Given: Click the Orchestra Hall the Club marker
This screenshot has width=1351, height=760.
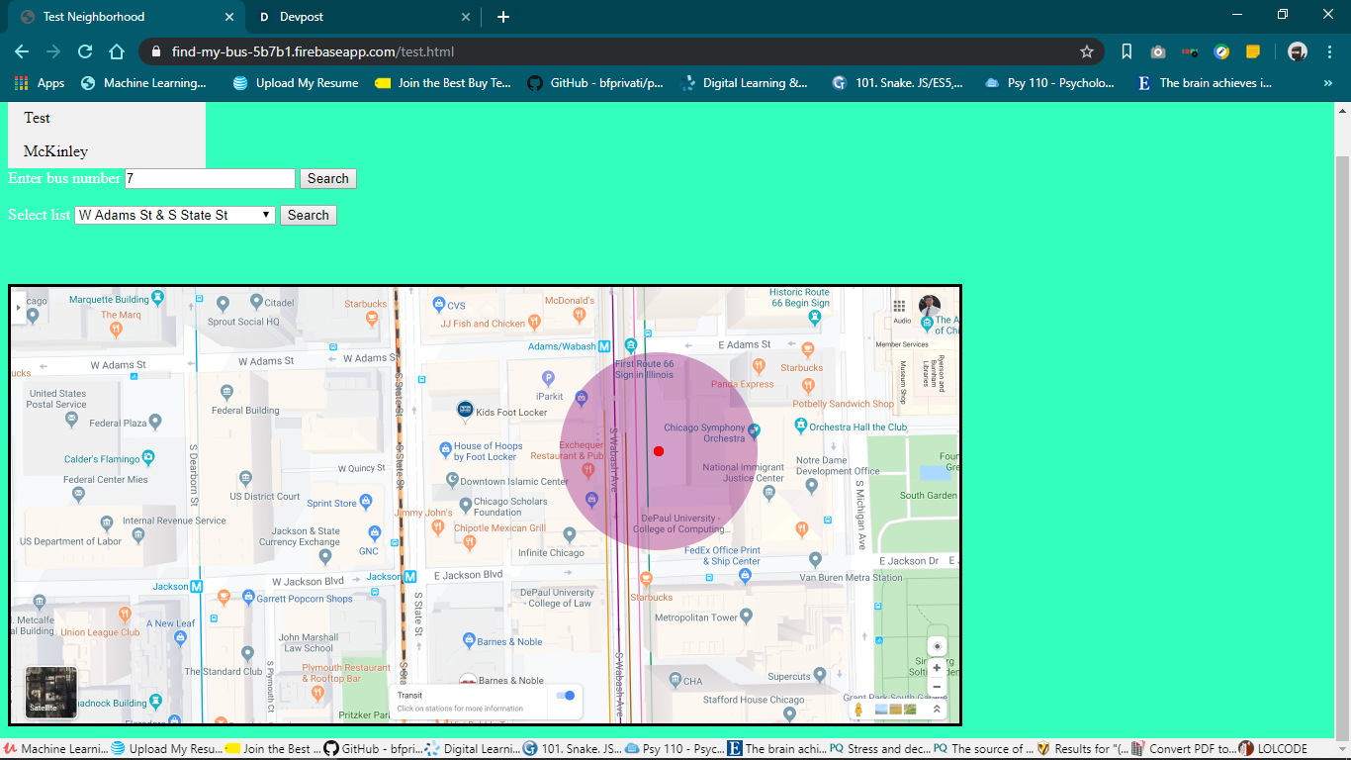Looking at the screenshot, I should coord(801,426).
